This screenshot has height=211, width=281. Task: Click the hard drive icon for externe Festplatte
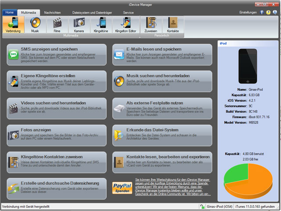(119, 109)
